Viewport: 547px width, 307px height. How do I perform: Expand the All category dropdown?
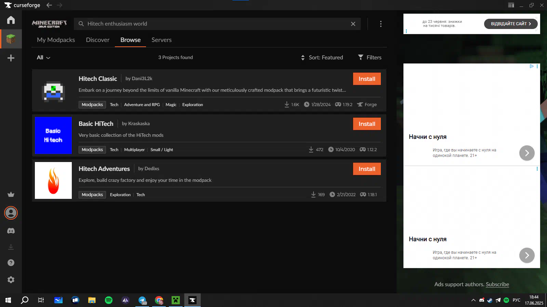pyautogui.click(x=43, y=57)
